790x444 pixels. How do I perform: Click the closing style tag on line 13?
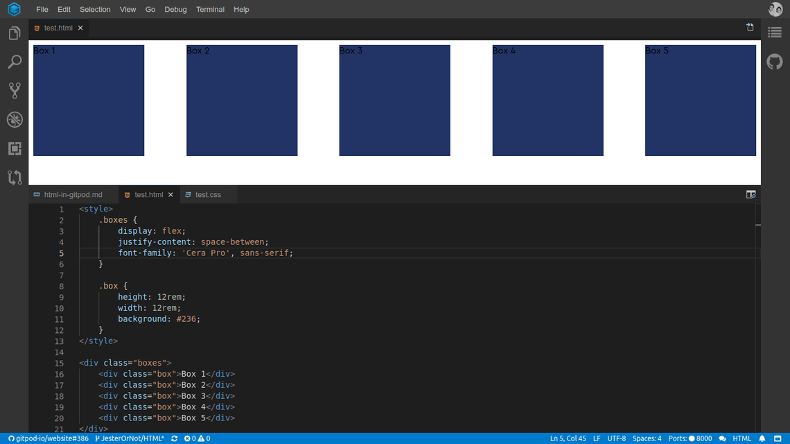click(x=98, y=341)
